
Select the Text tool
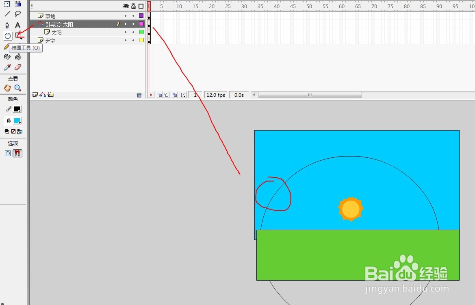pyautogui.click(x=18, y=25)
